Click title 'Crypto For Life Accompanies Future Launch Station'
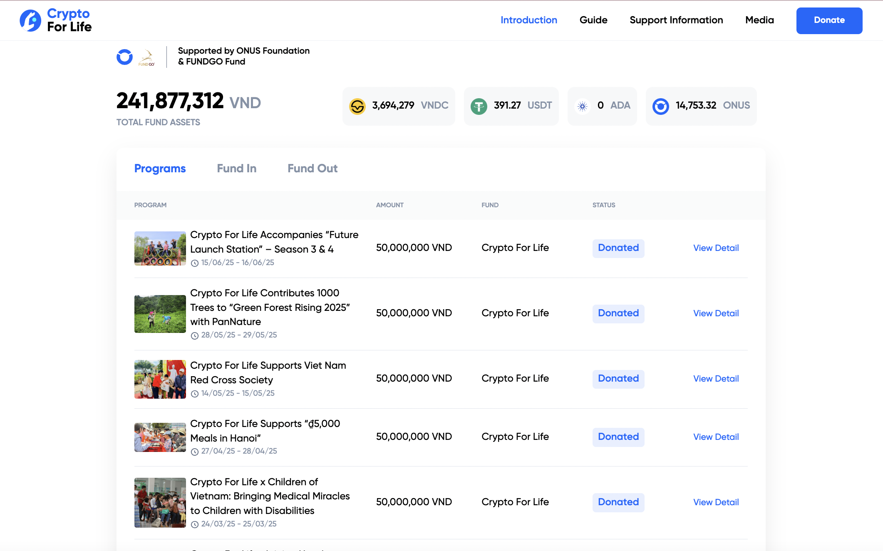This screenshot has height=551, width=883. (x=274, y=242)
